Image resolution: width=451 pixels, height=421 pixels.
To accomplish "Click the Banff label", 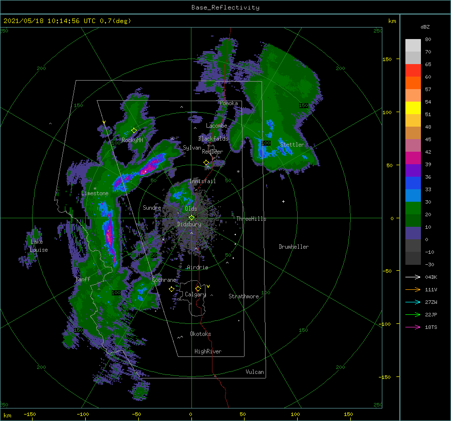I will tap(83, 279).
